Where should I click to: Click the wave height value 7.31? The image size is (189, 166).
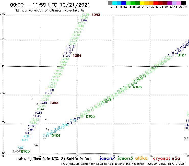[46, 136]
